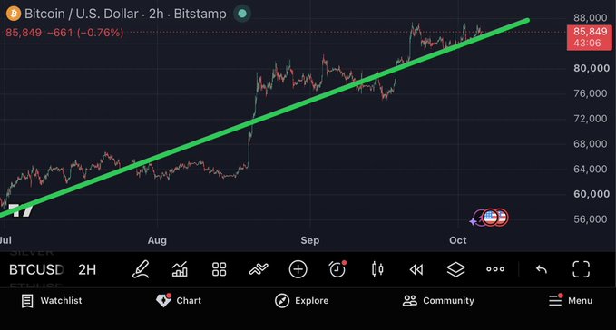This screenshot has height=330, width=616.
Task: Tap the 80,000 price scale label
Action: click(x=592, y=68)
